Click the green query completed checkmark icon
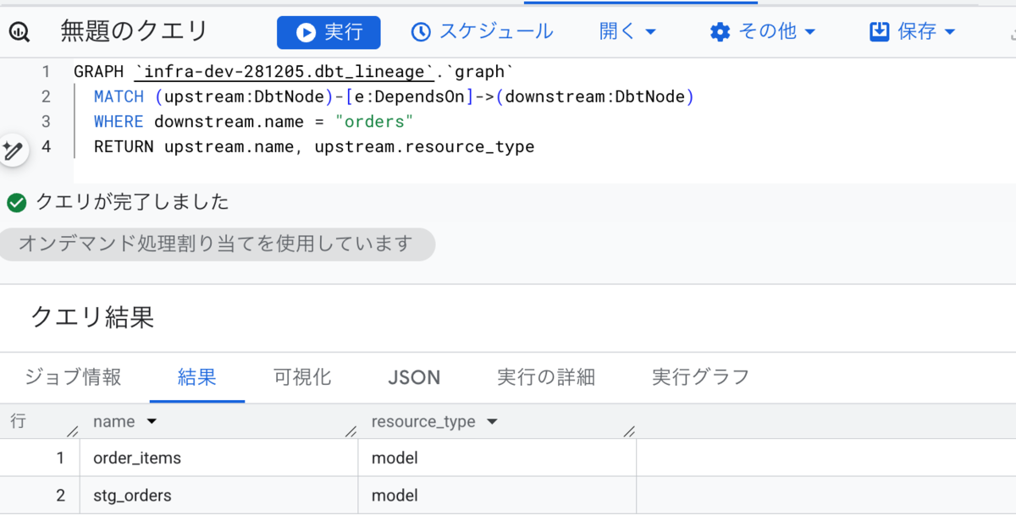The width and height of the screenshot is (1016, 521). tap(16, 202)
